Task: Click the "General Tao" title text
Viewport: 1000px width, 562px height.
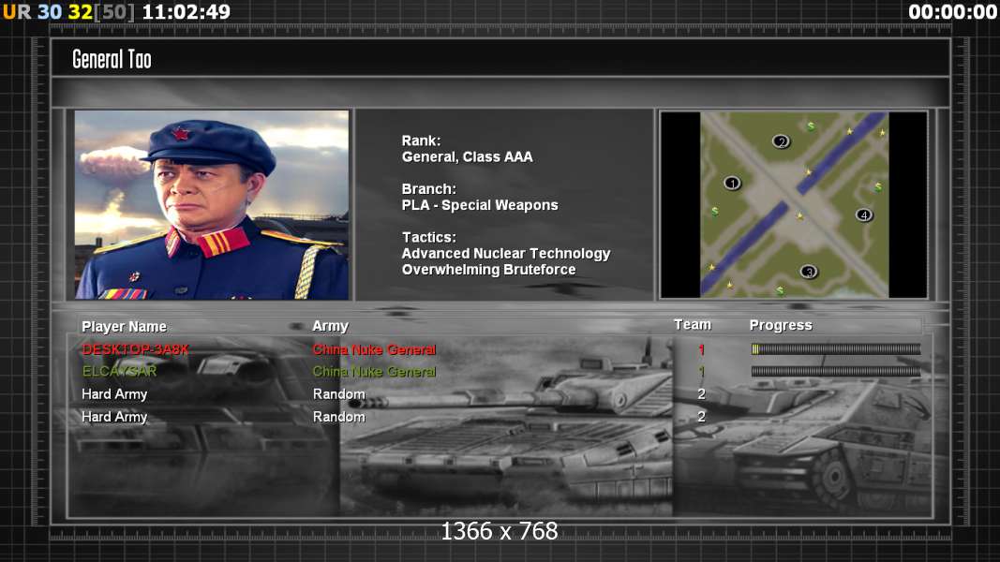Action: [112, 59]
